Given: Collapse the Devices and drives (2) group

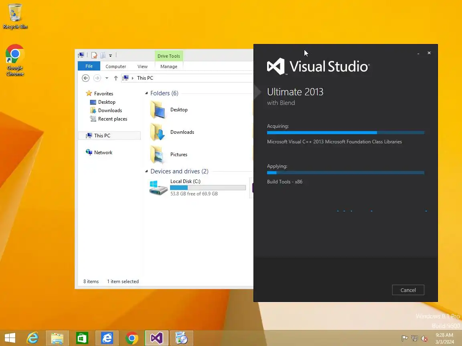Looking at the screenshot, I should pos(146,171).
